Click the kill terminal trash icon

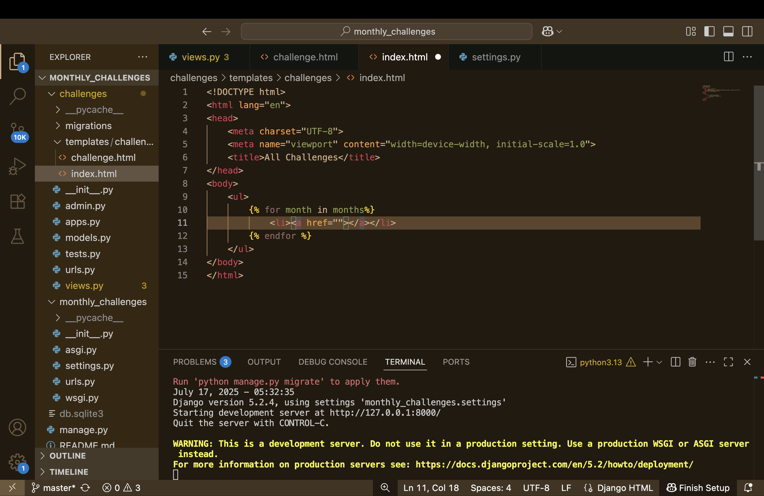[x=692, y=362]
